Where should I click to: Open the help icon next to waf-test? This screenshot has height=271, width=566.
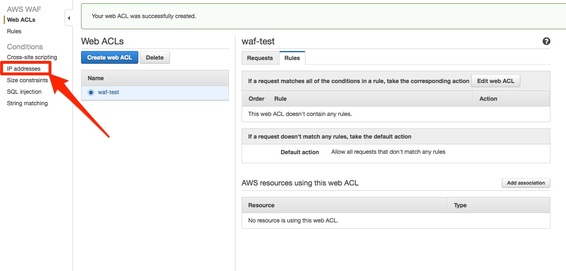coord(546,41)
